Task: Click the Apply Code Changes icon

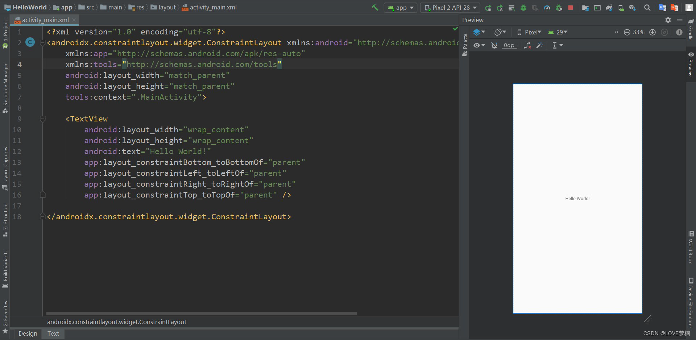Action: 500,8
